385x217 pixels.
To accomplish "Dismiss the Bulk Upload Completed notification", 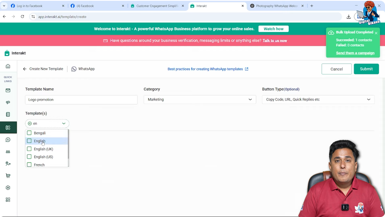I will click(x=376, y=33).
